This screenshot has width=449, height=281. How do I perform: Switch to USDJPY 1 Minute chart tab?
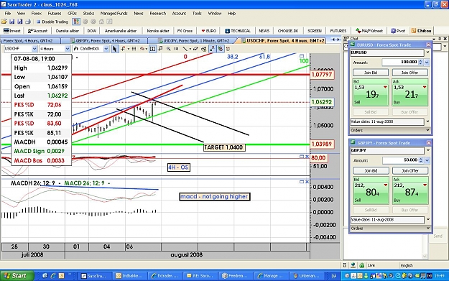(194, 41)
